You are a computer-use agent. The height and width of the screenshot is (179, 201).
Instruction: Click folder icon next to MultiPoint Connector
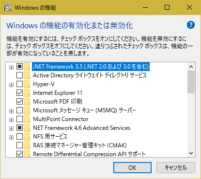pyautogui.click(x=27, y=119)
